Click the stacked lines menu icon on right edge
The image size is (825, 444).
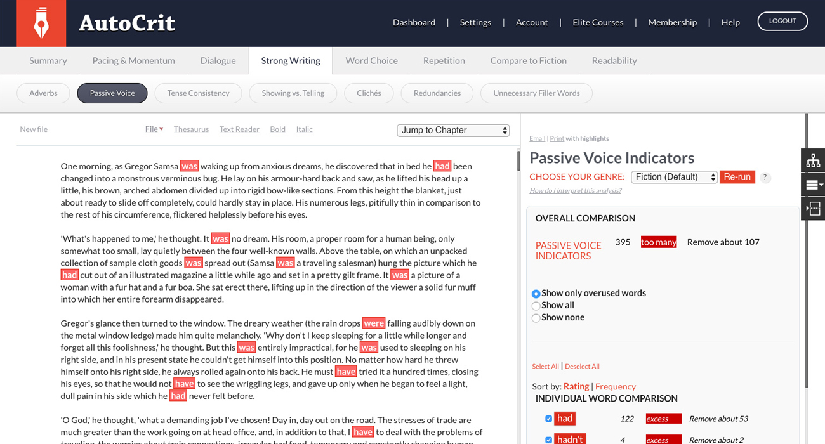point(813,185)
